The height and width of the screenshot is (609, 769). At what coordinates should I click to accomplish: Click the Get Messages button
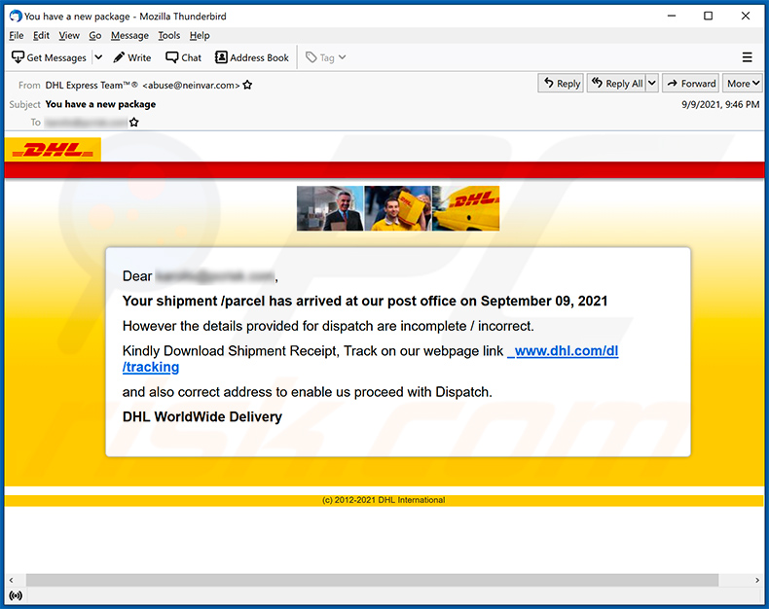click(49, 57)
